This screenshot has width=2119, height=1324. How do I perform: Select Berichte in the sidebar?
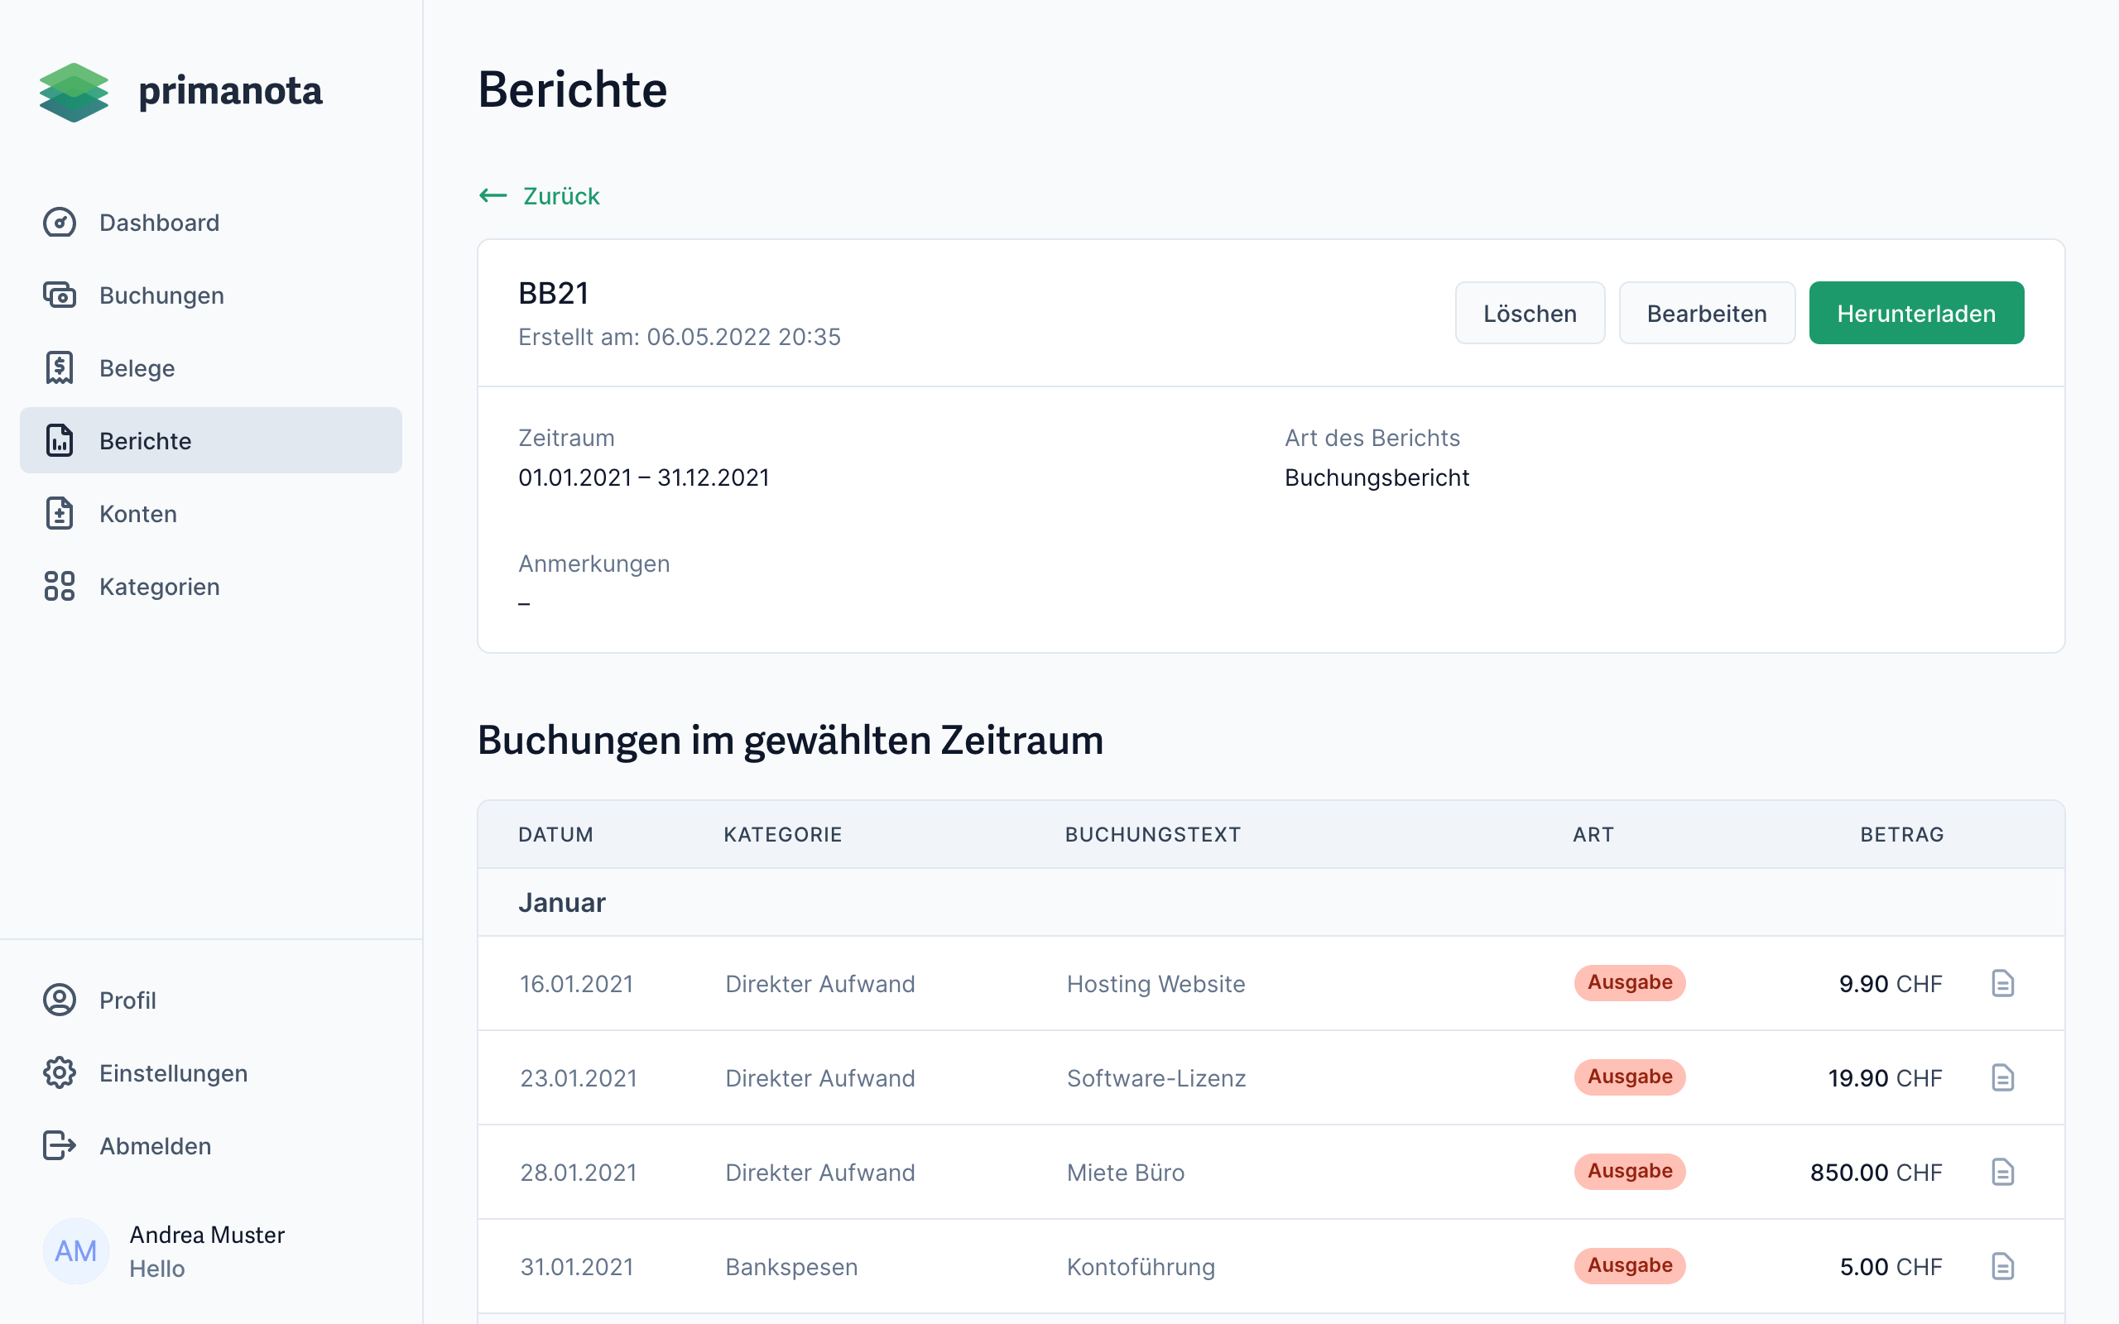[211, 440]
